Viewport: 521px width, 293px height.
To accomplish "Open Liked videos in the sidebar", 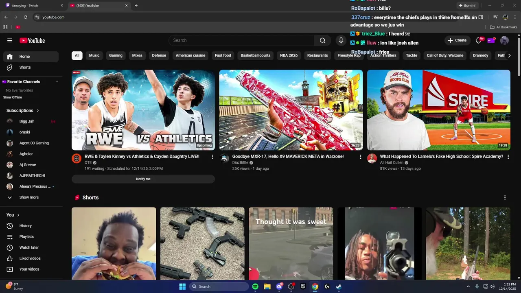I will 31,258.
